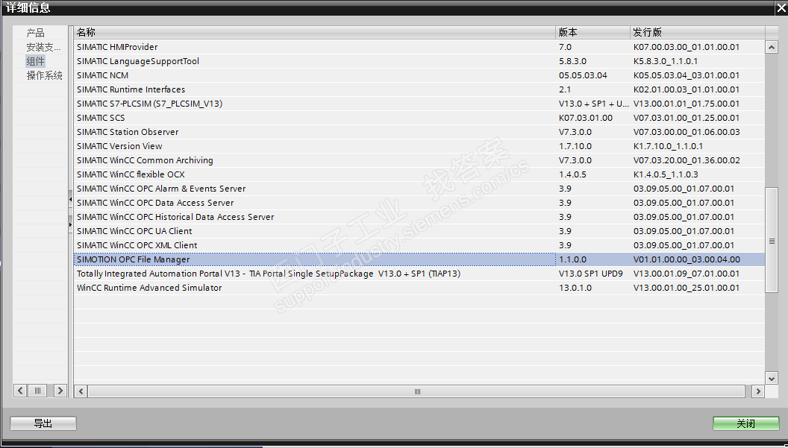Select the SIMOTION OPC File Manager row
788x448 pixels.
tap(419, 259)
